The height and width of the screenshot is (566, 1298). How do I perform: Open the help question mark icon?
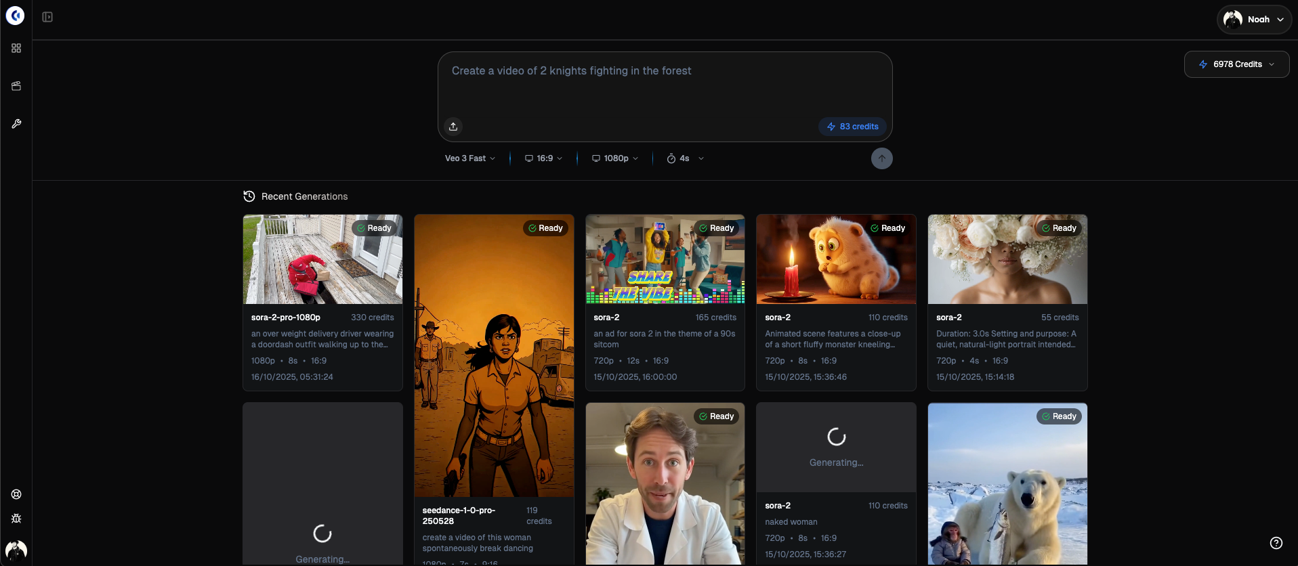(1276, 543)
